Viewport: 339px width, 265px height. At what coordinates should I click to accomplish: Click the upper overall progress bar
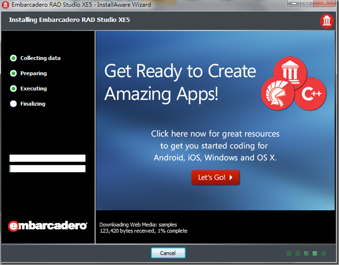48,158
